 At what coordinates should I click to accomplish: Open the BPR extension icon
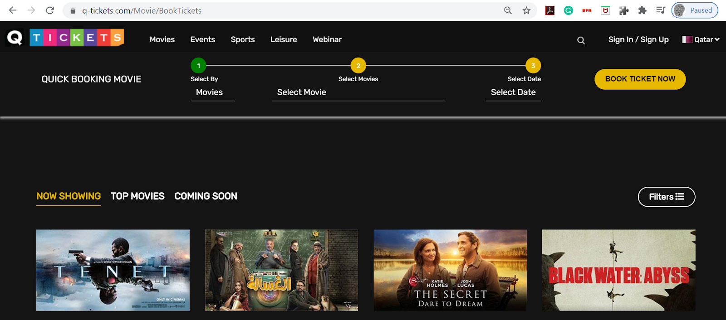tap(587, 10)
